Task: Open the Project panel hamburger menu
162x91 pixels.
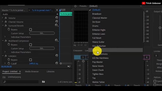Action: point(20,72)
